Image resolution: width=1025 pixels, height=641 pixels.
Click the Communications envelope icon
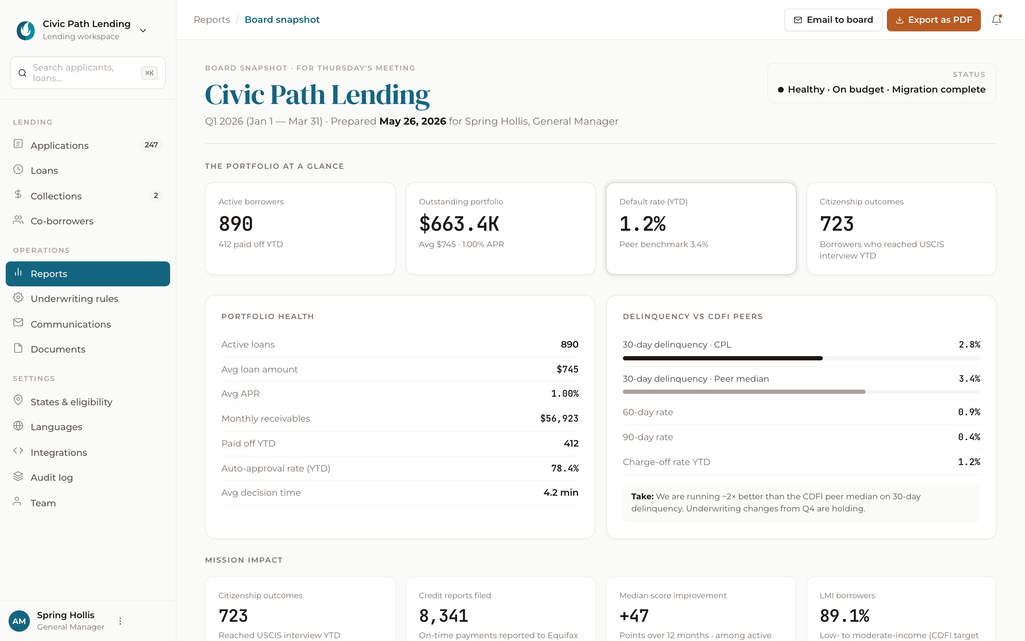[x=18, y=323]
